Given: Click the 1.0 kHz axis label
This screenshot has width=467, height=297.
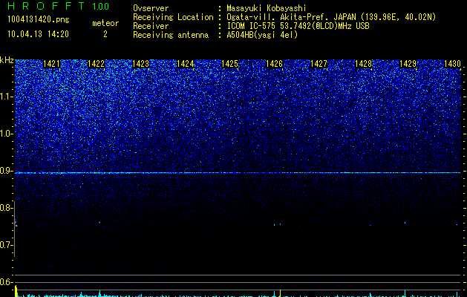Looking at the screenshot, I should pos(6,134).
